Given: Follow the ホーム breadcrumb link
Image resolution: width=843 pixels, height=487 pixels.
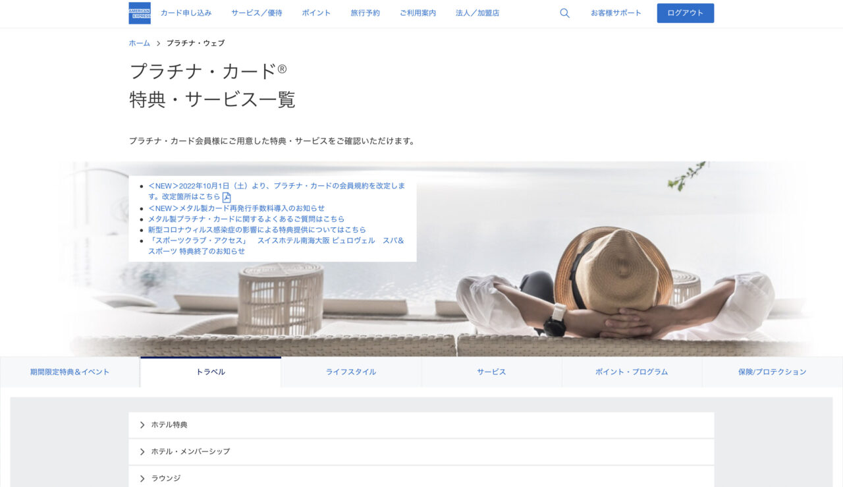Looking at the screenshot, I should coord(140,43).
